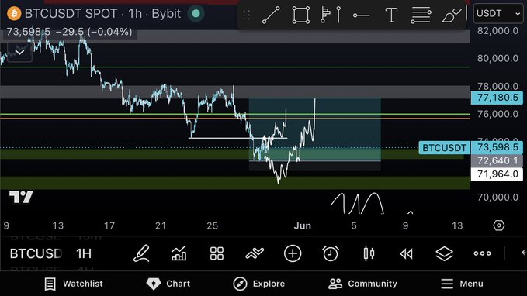
Task: Change the candlestick chart type
Action: coord(369,253)
